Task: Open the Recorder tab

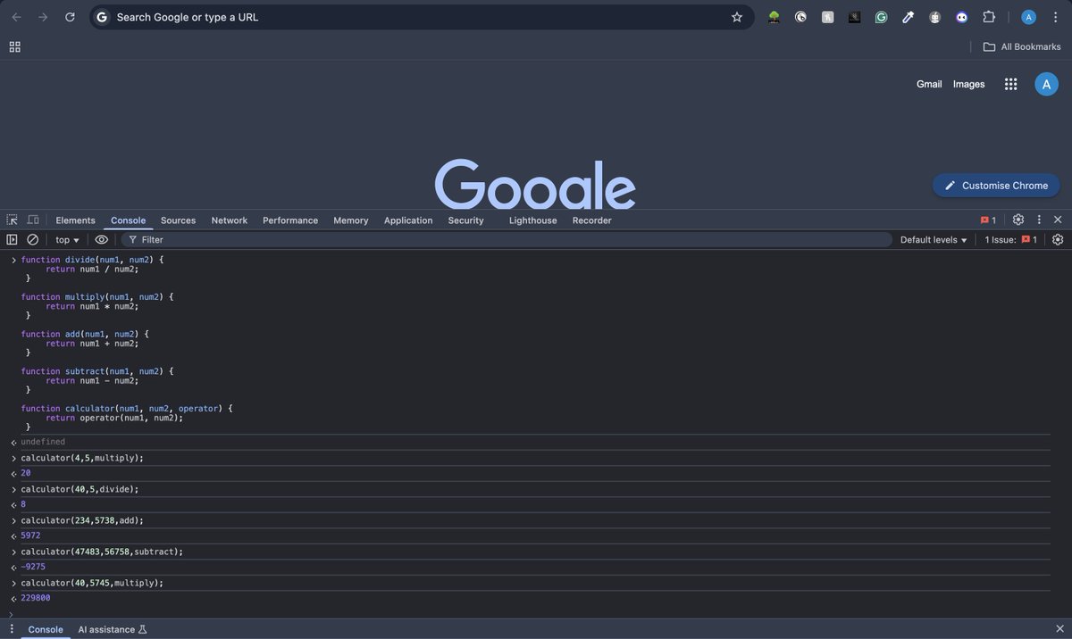Action: tap(592, 220)
